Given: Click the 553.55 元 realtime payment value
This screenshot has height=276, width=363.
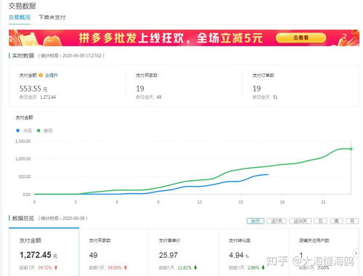Looking at the screenshot, I should coord(33,89).
